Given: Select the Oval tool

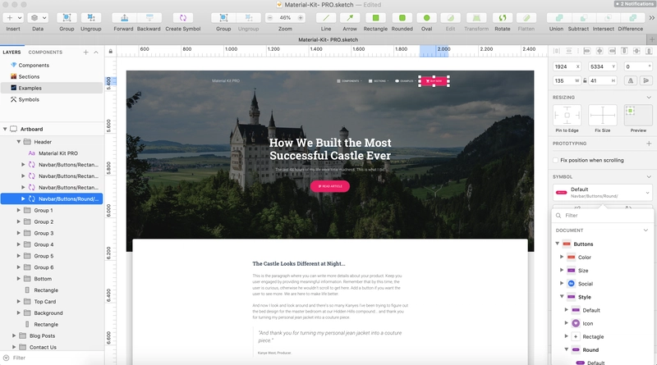Looking at the screenshot, I should pos(426,17).
